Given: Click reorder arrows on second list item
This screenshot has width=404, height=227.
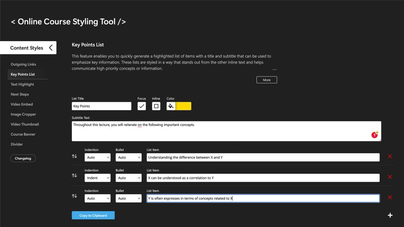Looking at the screenshot, I should (75, 176).
